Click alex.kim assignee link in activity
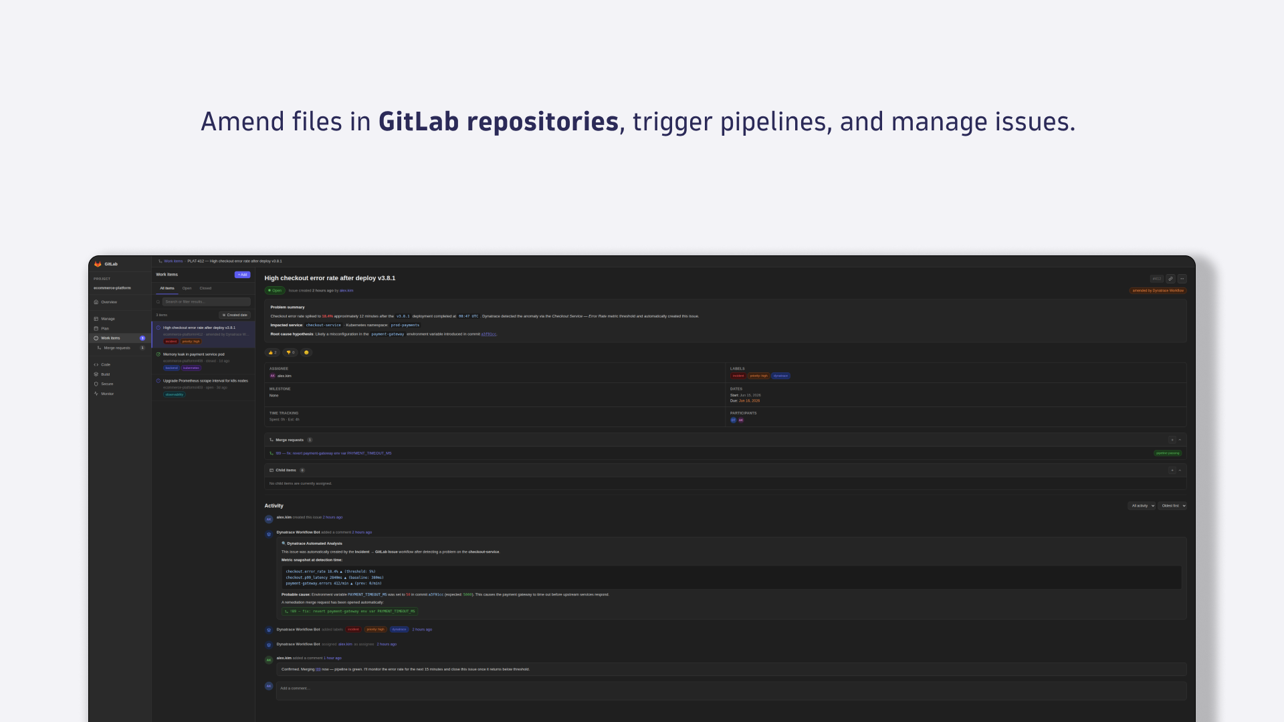This screenshot has width=1284, height=722. click(x=345, y=644)
